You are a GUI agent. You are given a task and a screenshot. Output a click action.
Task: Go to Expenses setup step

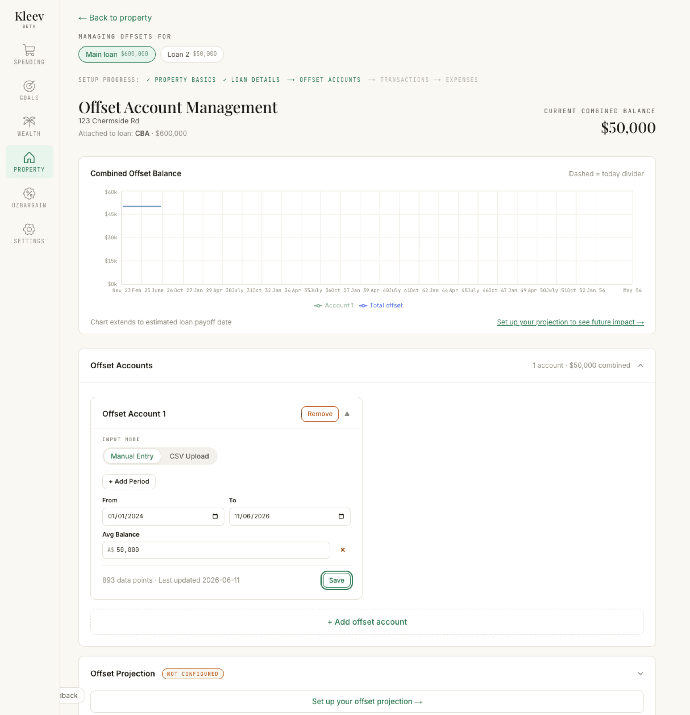coord(456,80)
